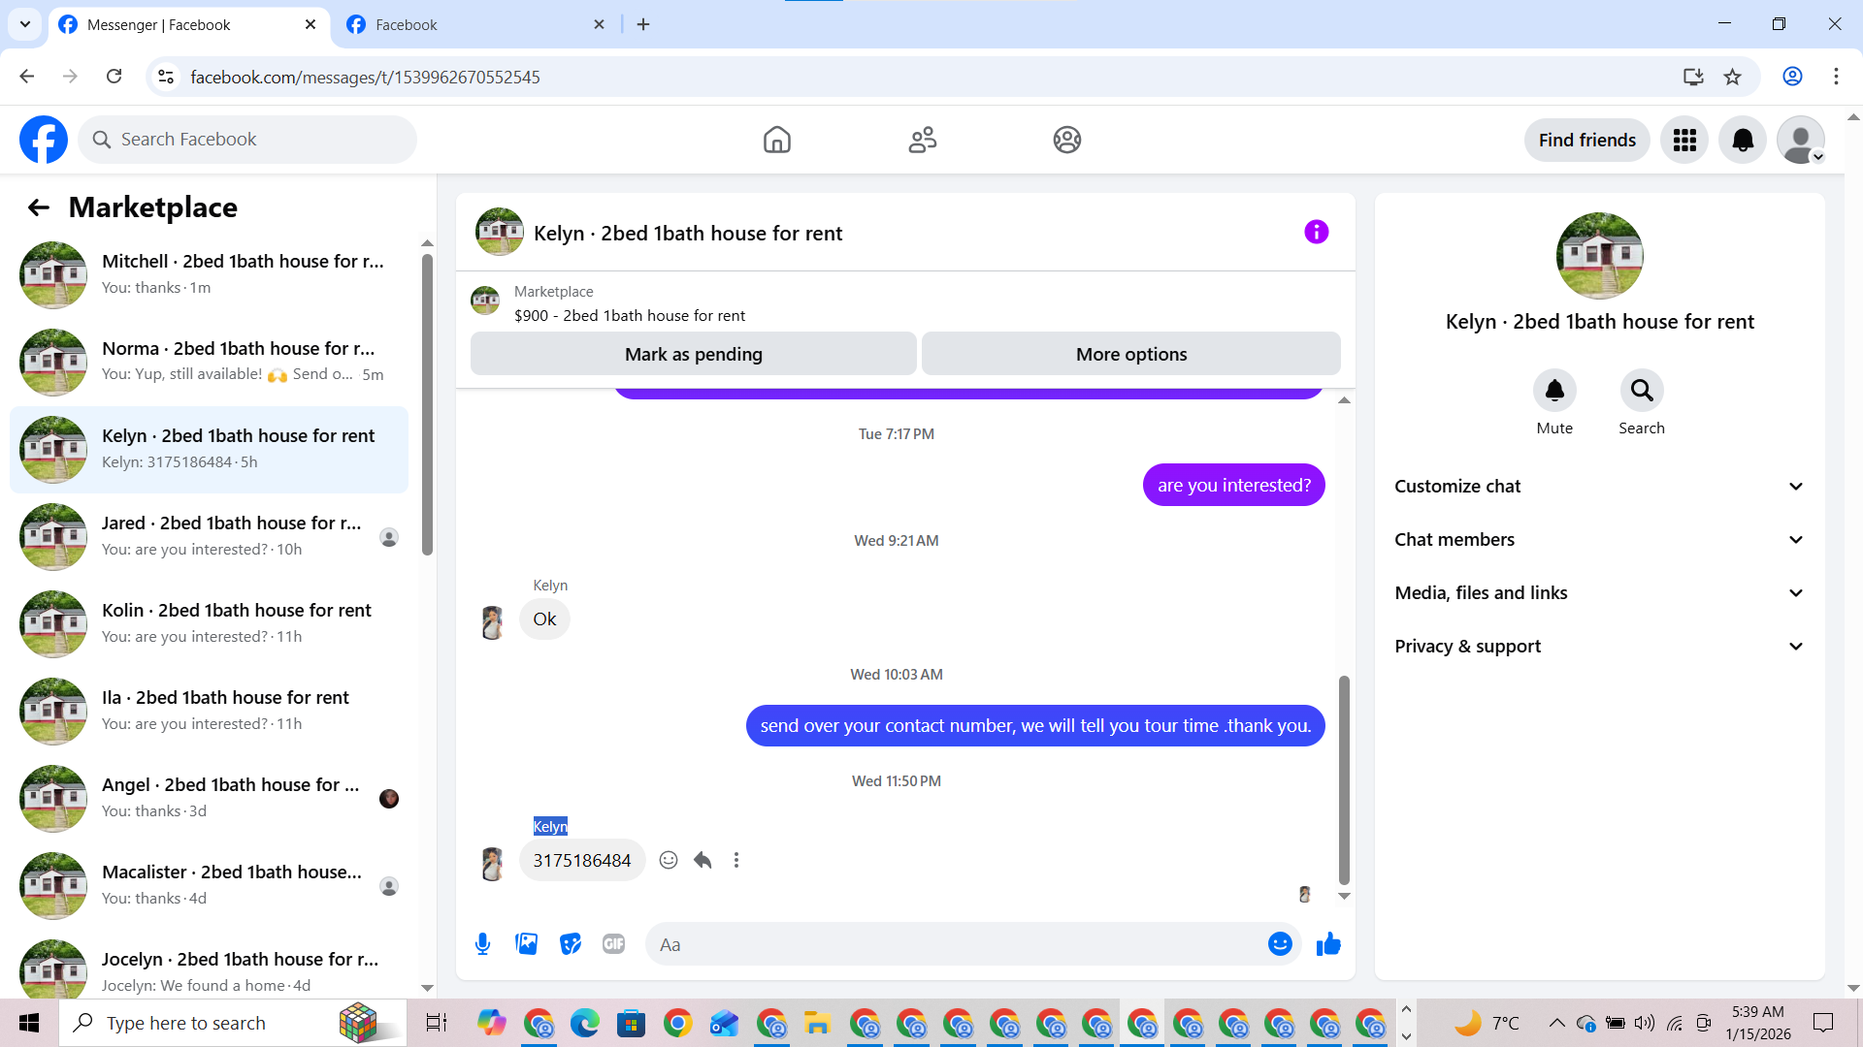Open Facebook Home tab
The width and height of the screenshot is (1863, 1047).
coord(776,140)
